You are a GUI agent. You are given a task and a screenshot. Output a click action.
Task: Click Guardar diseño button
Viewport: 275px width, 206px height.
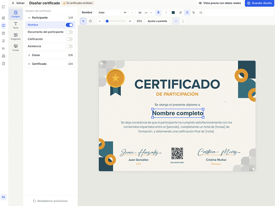(260, 3)
